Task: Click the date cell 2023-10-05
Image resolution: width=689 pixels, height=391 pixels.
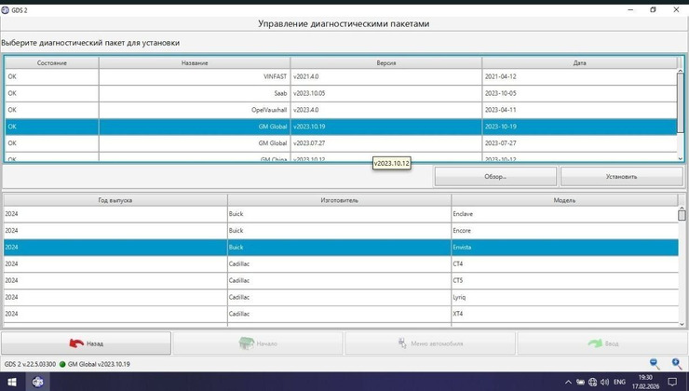Action: [579, 93]
